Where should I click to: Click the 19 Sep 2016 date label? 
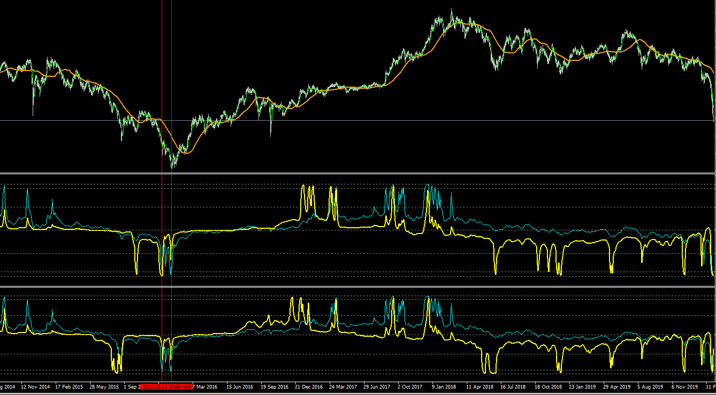(274, 386)
